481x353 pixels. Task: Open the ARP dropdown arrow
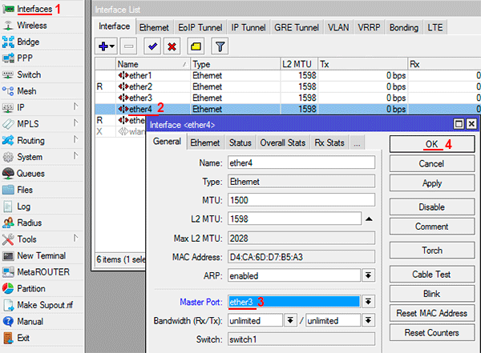pos(369,275)
